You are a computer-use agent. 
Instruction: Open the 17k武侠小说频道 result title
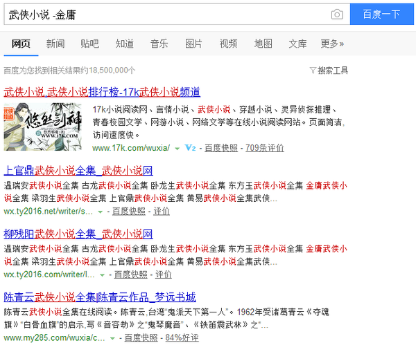pos(102,92)
